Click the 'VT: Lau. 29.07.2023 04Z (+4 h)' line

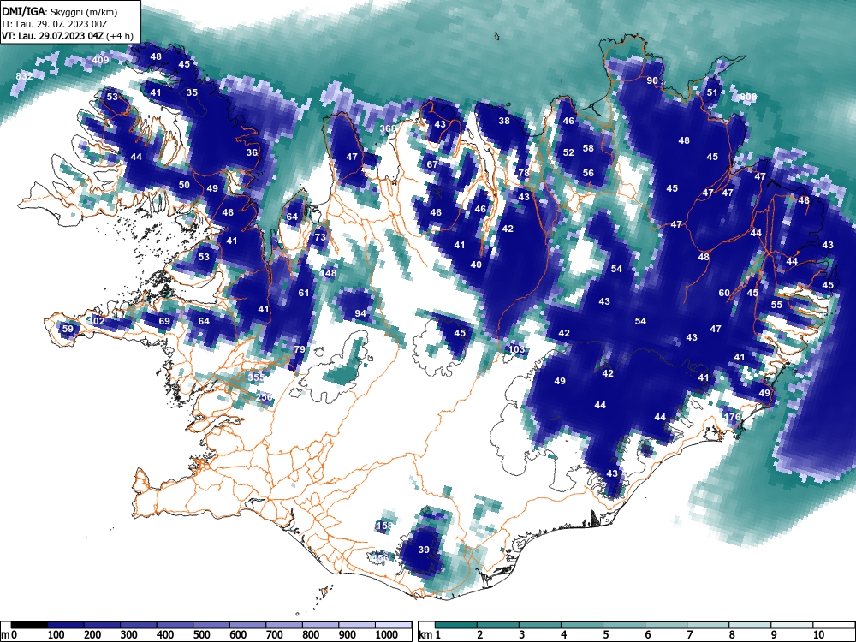click(67, 36)
